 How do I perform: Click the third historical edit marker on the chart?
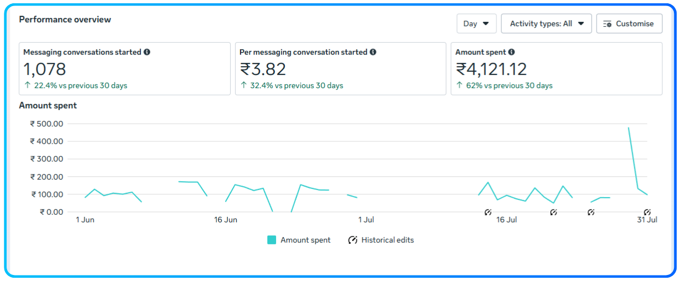click(x=591, y=212)
